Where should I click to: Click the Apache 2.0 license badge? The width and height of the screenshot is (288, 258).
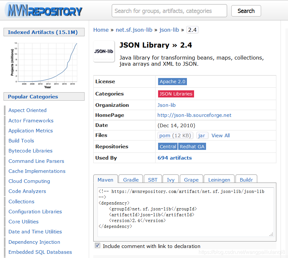[x=172, y=82]
